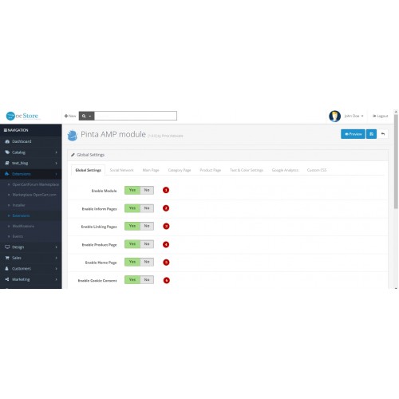
Task: Set Enable Product Page to No
Action: pyautogui.click(x=147, y=244)
